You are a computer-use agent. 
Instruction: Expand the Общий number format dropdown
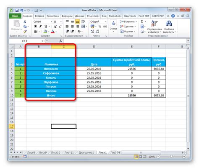click(x=106, y=21)
